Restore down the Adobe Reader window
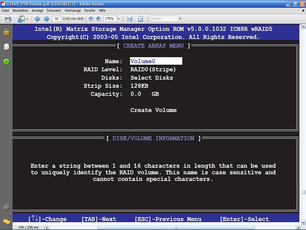The height and width of the screenshot is (230, 306). coord(295,4)
